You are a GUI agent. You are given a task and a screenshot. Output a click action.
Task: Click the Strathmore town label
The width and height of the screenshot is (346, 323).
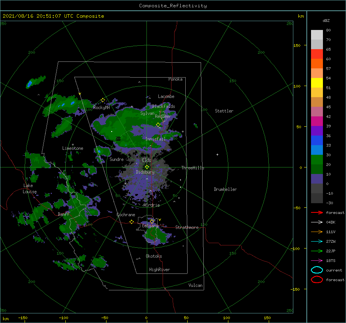(x=187, y=227)
